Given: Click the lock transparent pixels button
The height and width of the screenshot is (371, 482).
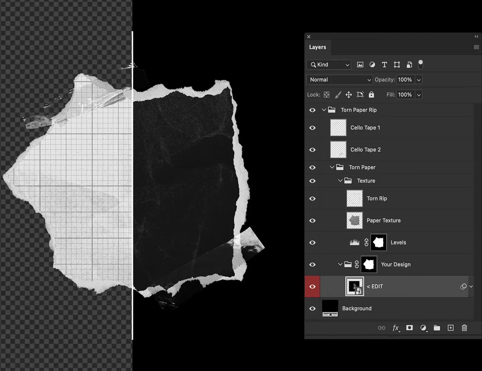Looking at the screenshot, I should point(326,95).
